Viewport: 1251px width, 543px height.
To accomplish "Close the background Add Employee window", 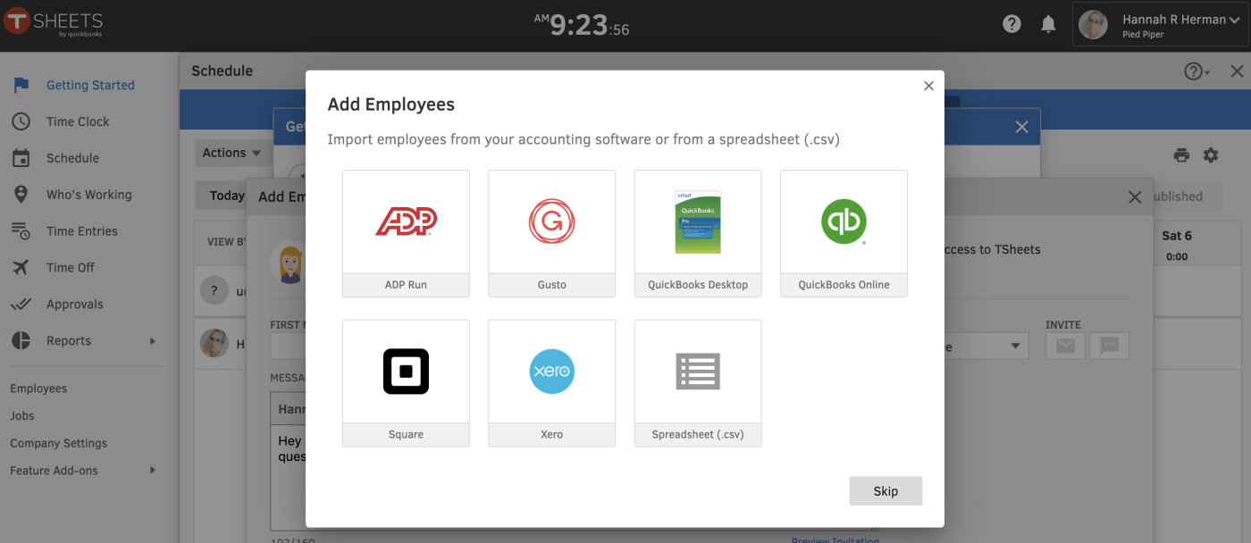I will 1135,197.
